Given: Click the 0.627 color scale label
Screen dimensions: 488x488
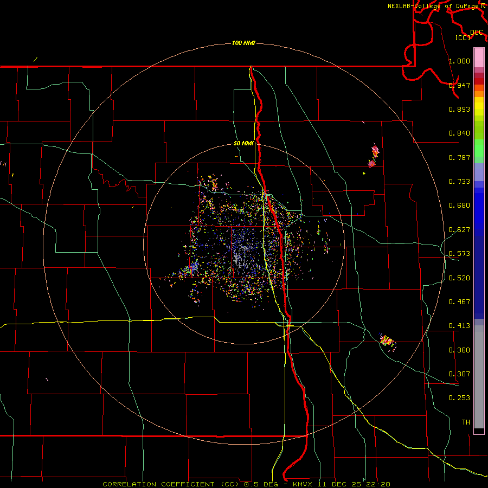Looking at the screenshot, I should (459, 230).
